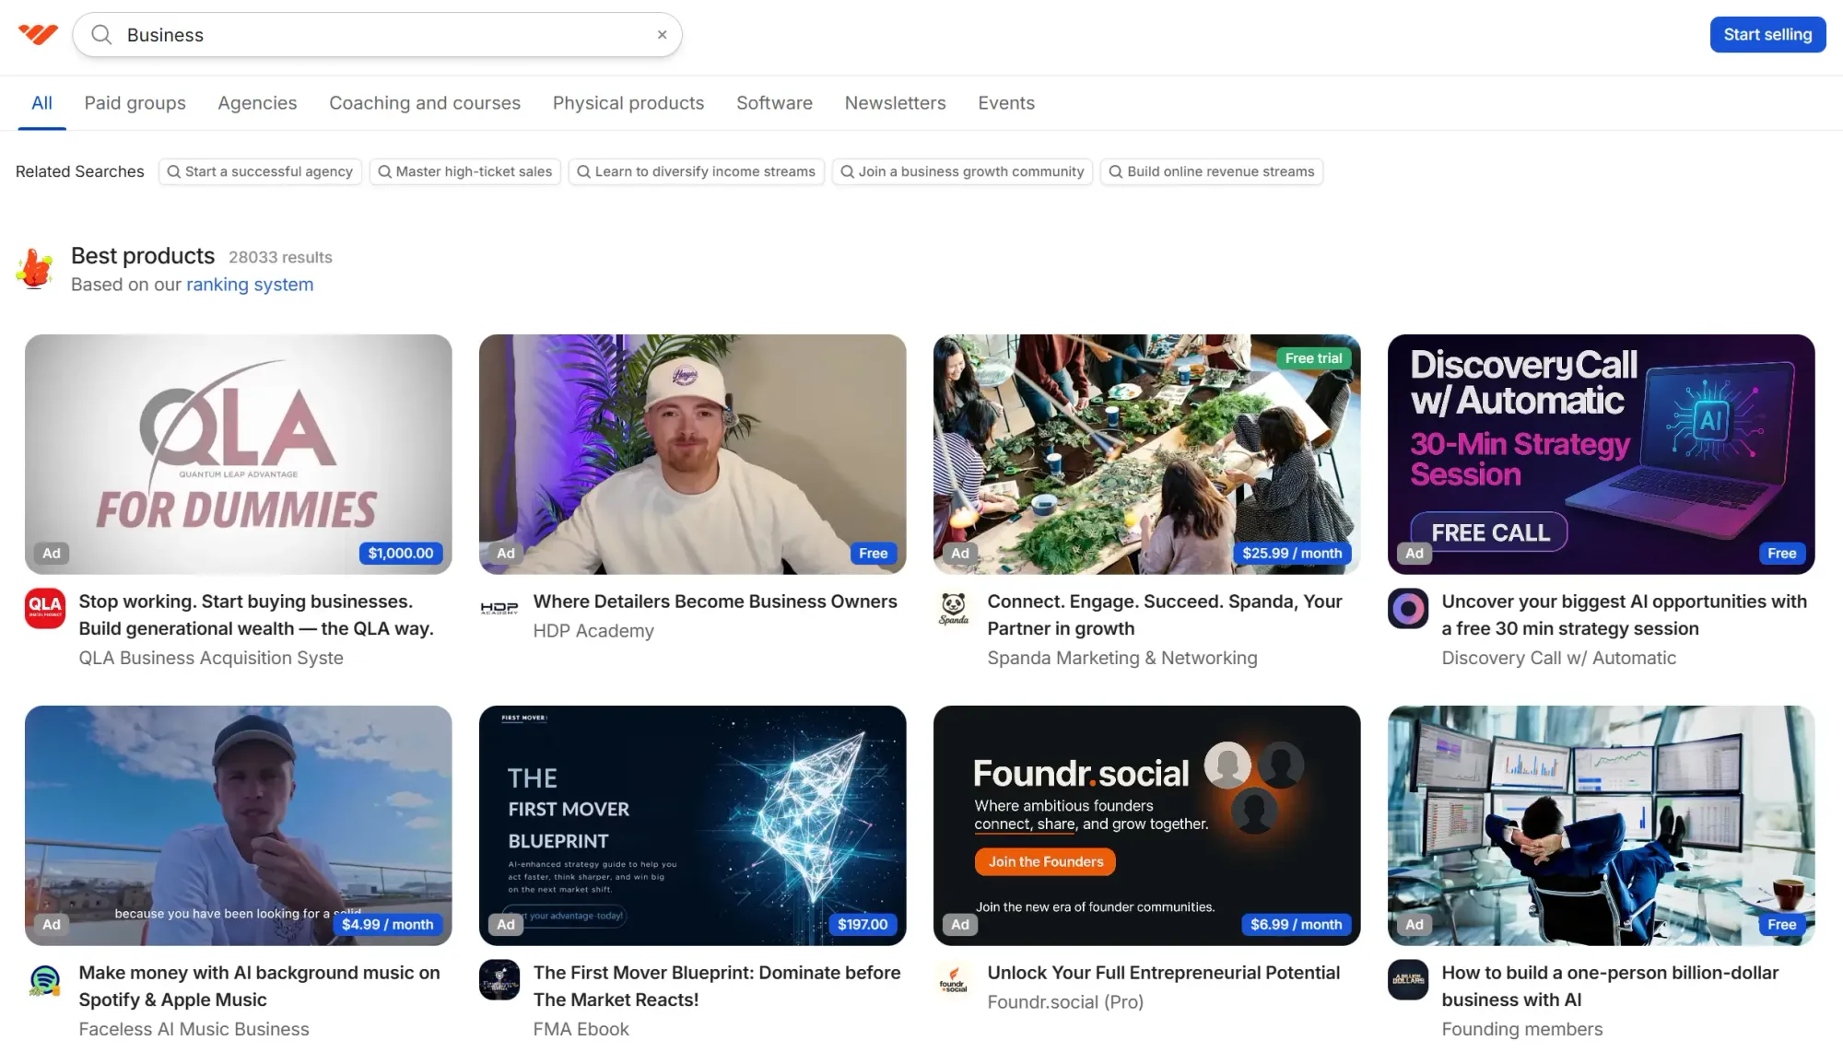This screenshot has width=1843, height=1052.
Task: Open the QLA For Dummies thumbnail
Action: (x=239, y=454)
